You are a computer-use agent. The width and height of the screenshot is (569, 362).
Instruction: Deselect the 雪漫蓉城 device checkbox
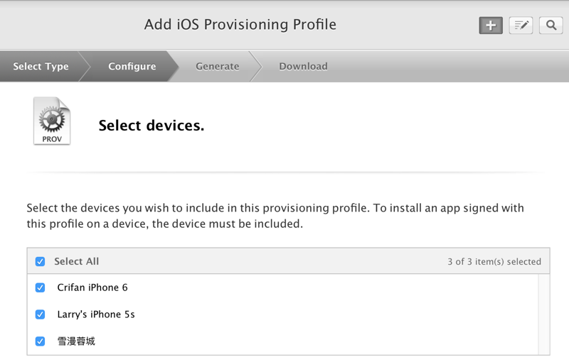[41, 341]
